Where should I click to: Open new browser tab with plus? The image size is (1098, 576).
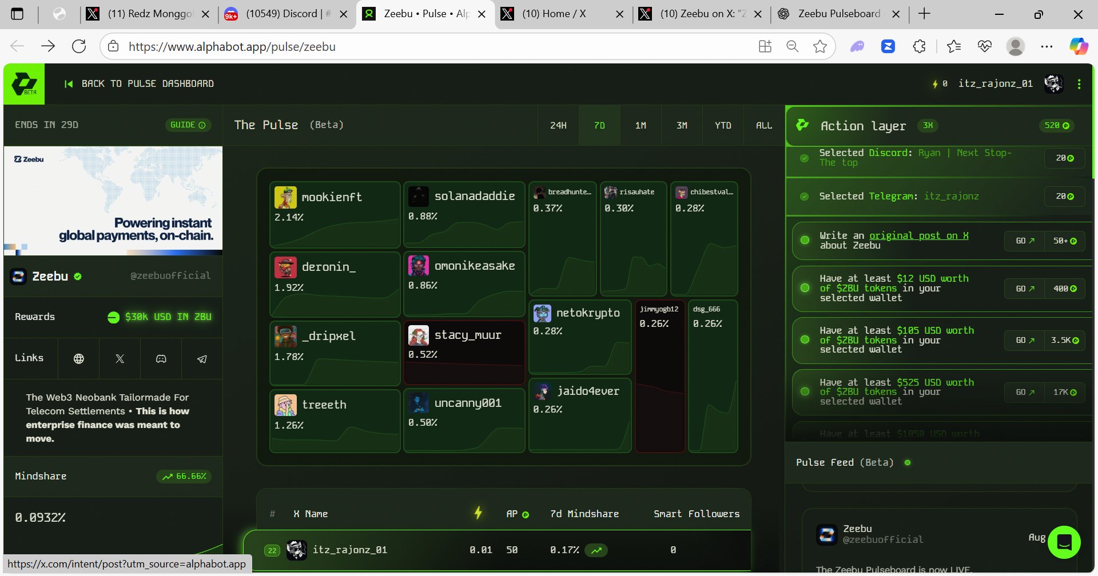click(x=924, y=14)
